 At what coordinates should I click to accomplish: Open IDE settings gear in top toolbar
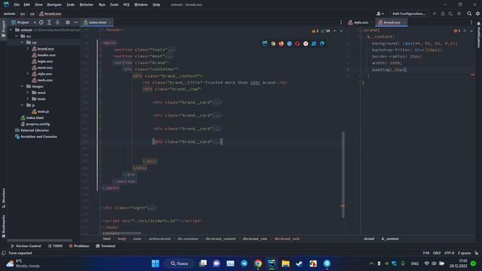coord(477,14)
